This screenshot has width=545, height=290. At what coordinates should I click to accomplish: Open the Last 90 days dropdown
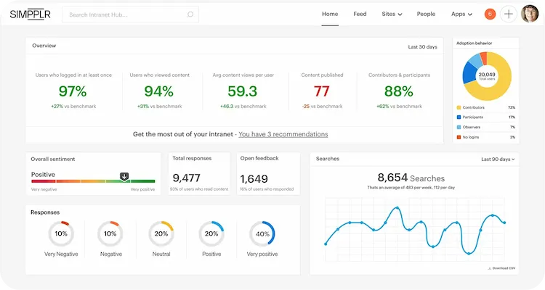point(498,159)
